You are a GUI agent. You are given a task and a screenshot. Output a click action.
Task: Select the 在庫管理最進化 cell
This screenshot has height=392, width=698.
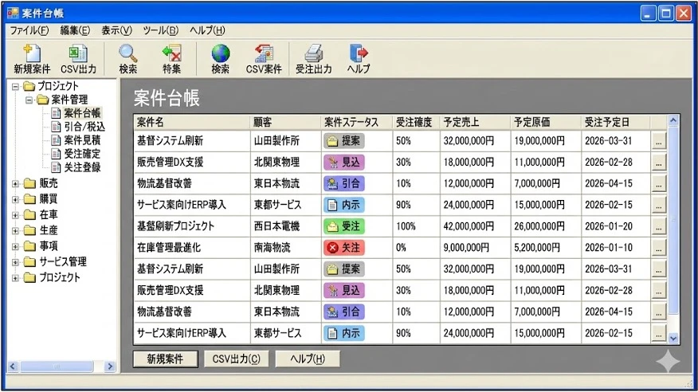point(192,248)
